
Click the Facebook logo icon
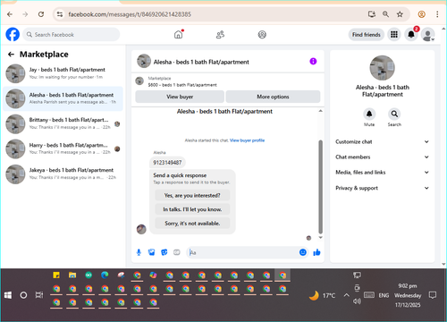[x=13, y=34]
